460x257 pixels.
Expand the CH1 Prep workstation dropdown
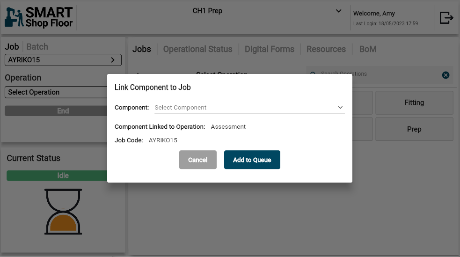pos(339,11)
